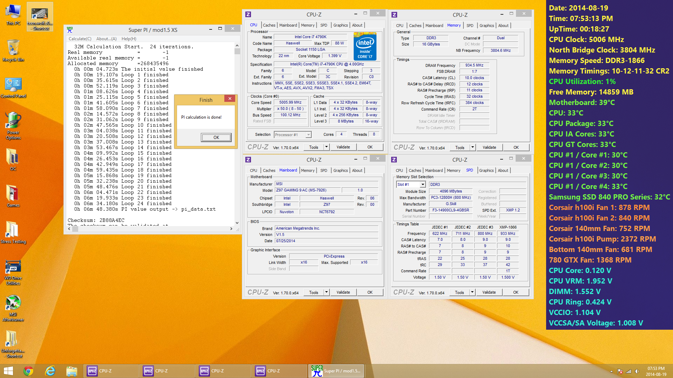
Task: Switch to second CPU-Z taskbar item
Action: [x=167, y=371]
